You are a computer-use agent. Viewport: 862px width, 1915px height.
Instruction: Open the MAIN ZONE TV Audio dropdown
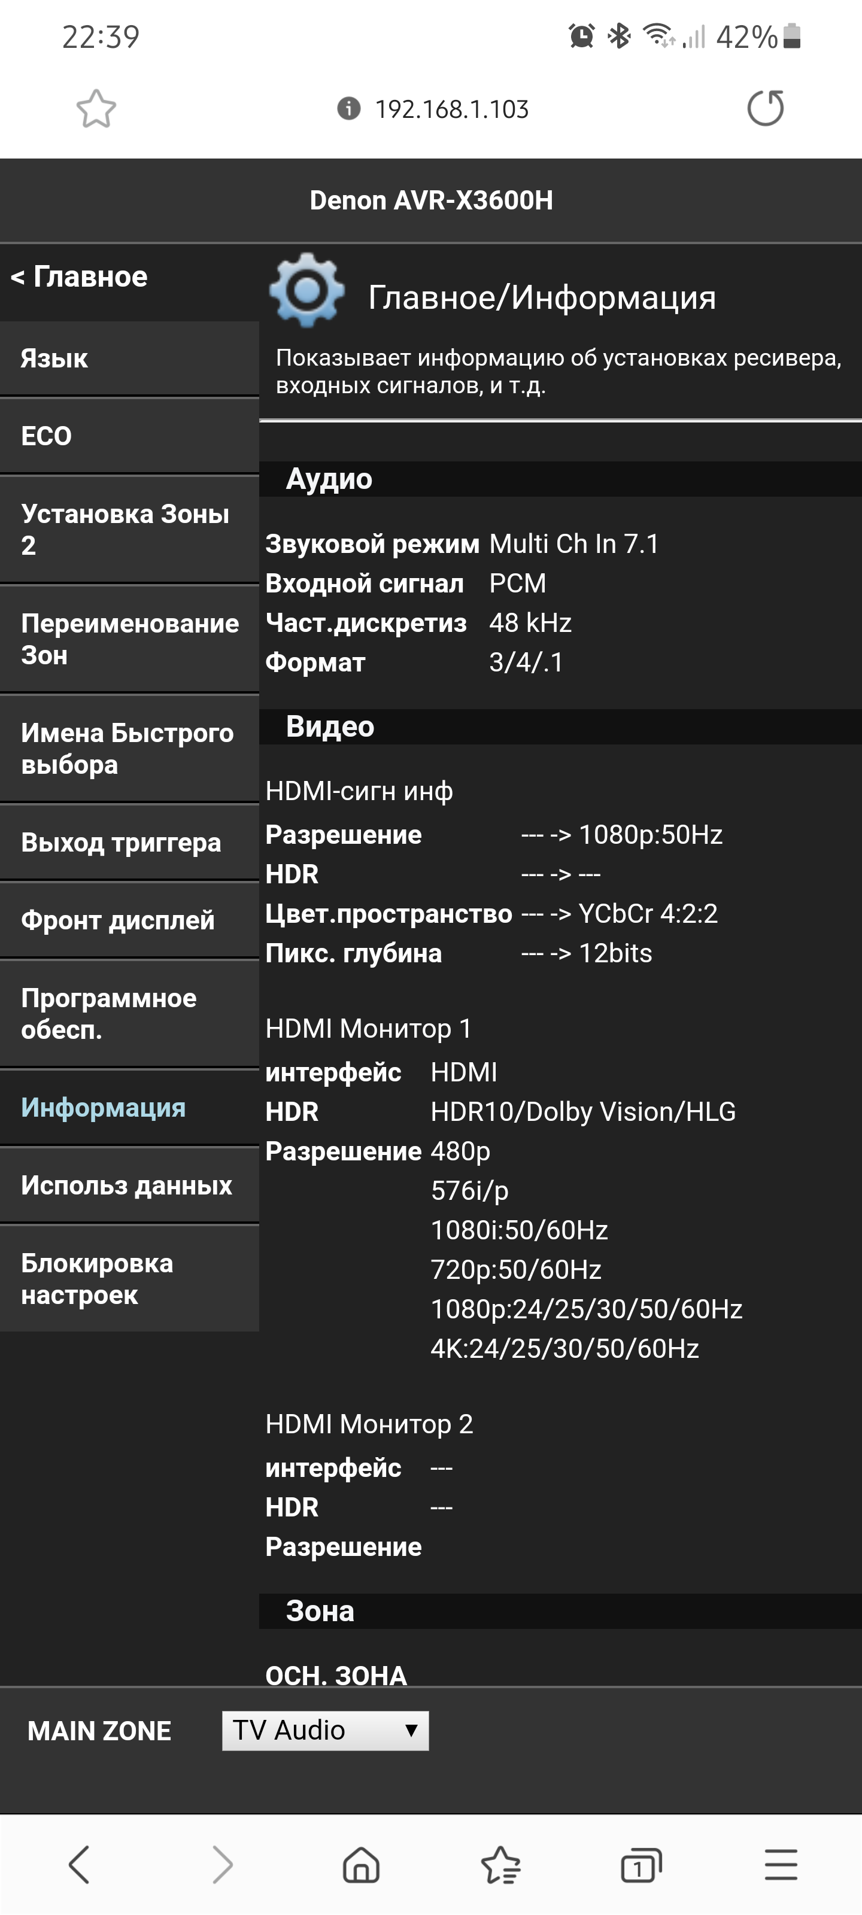pyautogui.click(x=325, y=1731)
